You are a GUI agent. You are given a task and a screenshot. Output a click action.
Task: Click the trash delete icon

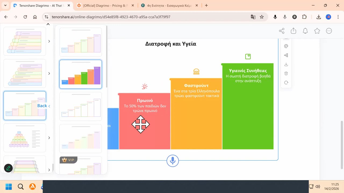pyautogui.click(x=286, y=73)
